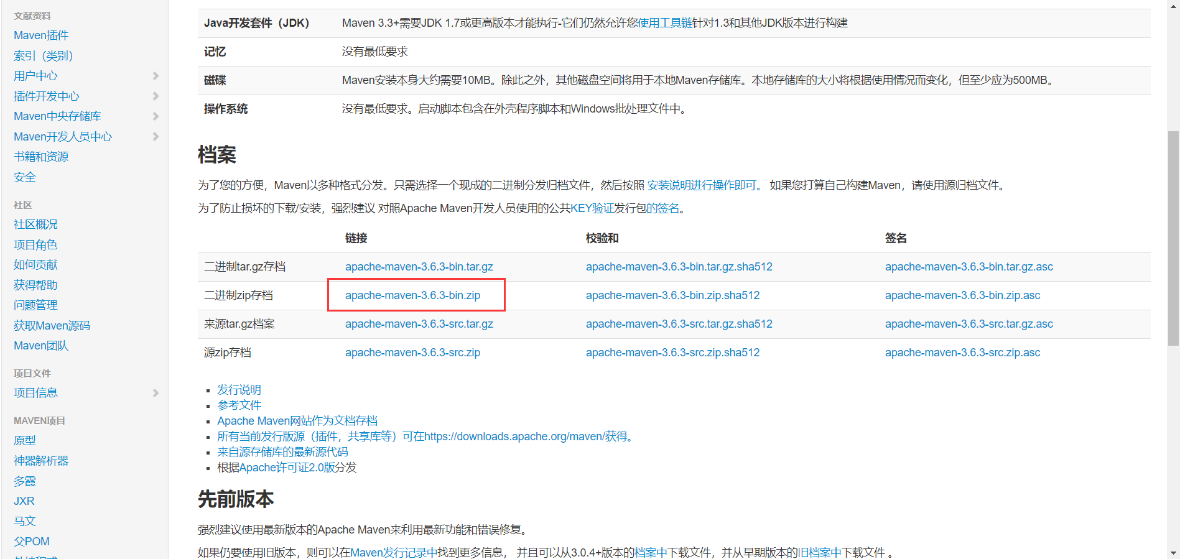
Task: Expand the 用户中心 sidebar chevron
Action: [x=156, y=76]
